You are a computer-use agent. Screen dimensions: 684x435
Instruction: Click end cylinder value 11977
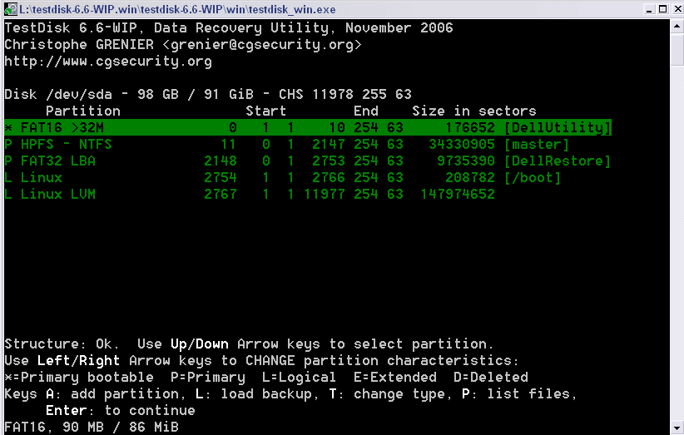point(325,194)
